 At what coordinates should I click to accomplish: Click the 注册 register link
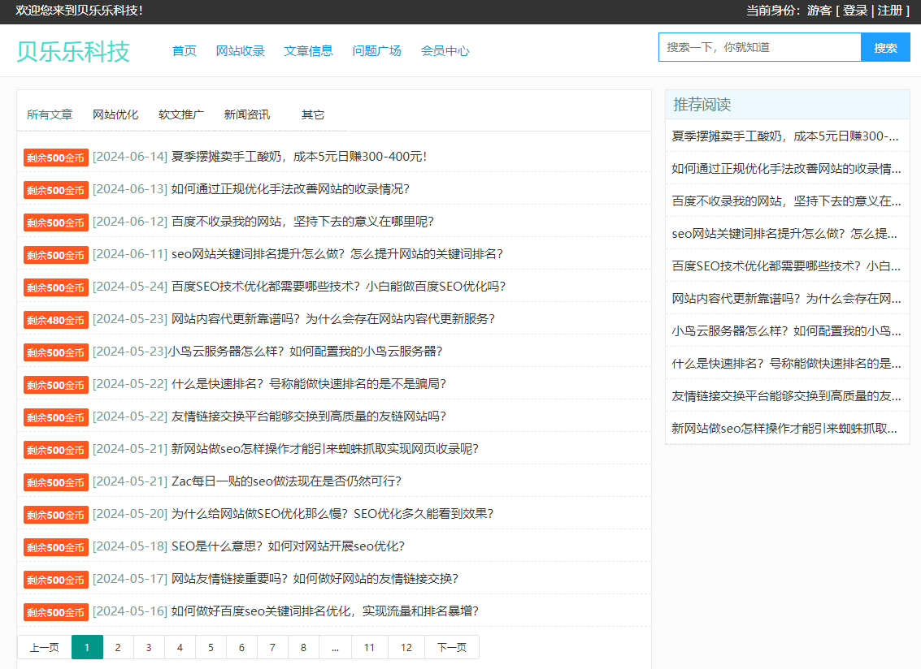pyautogui.click(x=889, y=11)
